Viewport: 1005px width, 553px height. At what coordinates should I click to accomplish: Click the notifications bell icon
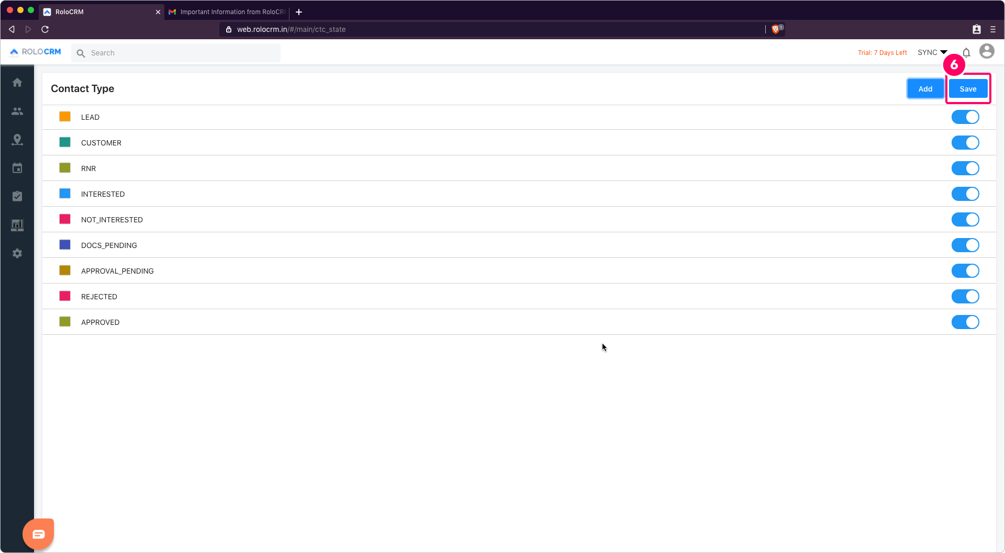coord(966,52)
